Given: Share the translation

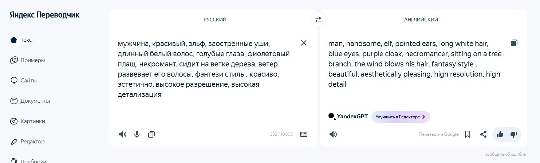Looking at the screenshot, I should (x=483, y=134).
